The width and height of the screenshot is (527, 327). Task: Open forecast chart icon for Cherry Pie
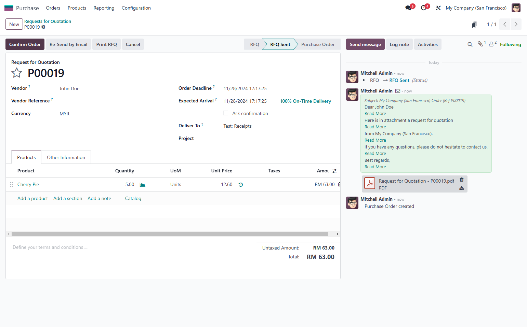point(143,185)
